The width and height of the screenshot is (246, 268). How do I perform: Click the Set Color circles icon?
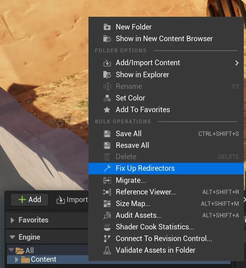click(107, 98)
